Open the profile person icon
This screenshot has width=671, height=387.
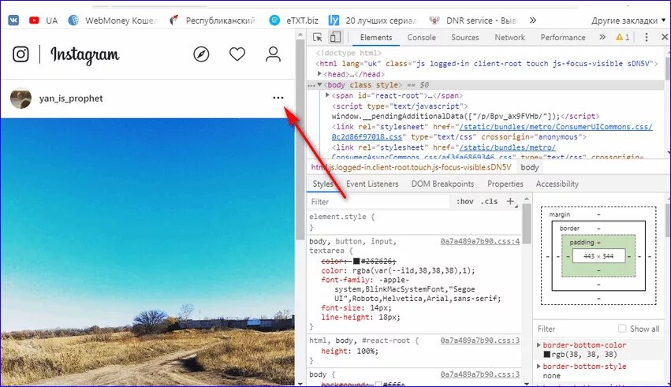coord(273,54)
